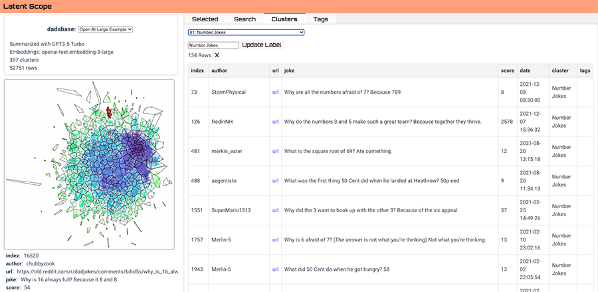This screenshot has width=598, height=292.
Task: Open the url link for merkin_eater's joke
Action: pyautogui.click(x=275, y=151)
